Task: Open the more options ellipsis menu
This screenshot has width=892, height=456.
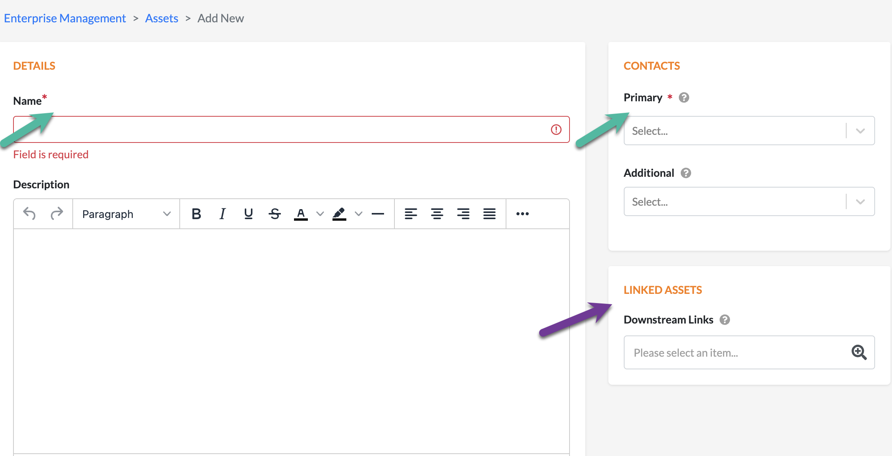Action: pos(522,213)
